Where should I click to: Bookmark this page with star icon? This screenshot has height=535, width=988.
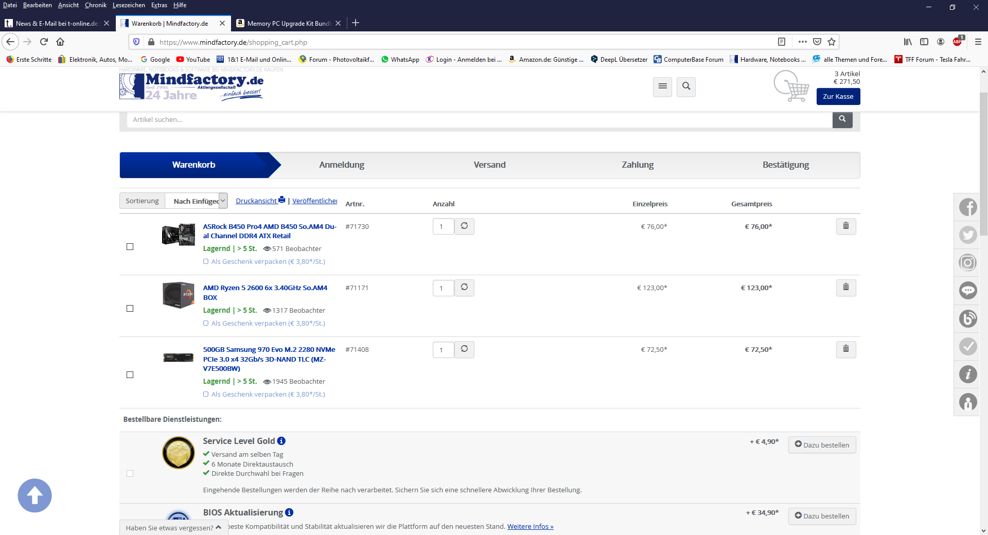832,42
